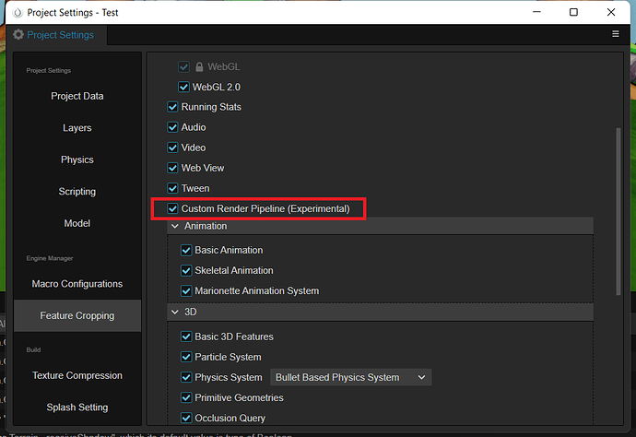Go to Splash Setting page
Viewport: 636px width, 437px height.
coord(77,407)
